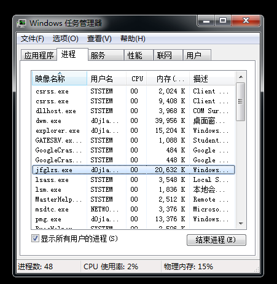Click 物理内存: 15% in status bar

point(188,267)
